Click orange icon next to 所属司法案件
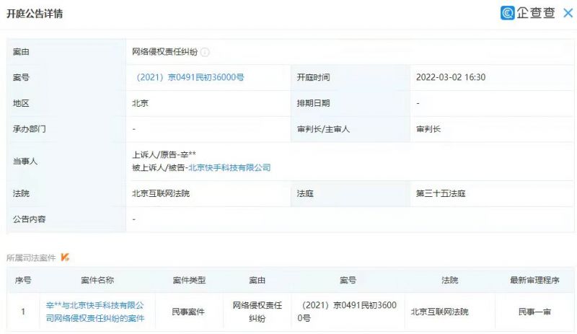This screenshot has width=577, height=334. (66, 257)
